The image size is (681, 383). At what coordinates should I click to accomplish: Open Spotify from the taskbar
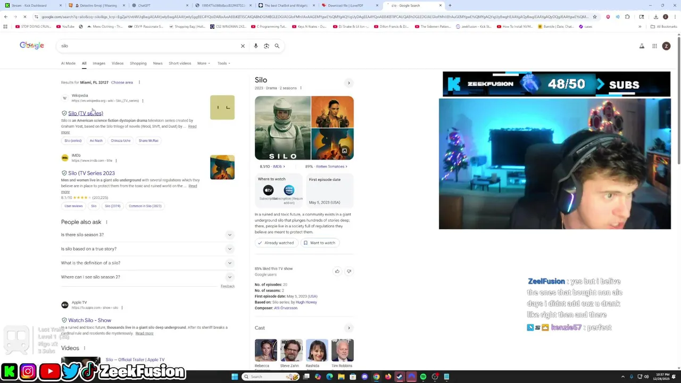(x=423, y=377)
